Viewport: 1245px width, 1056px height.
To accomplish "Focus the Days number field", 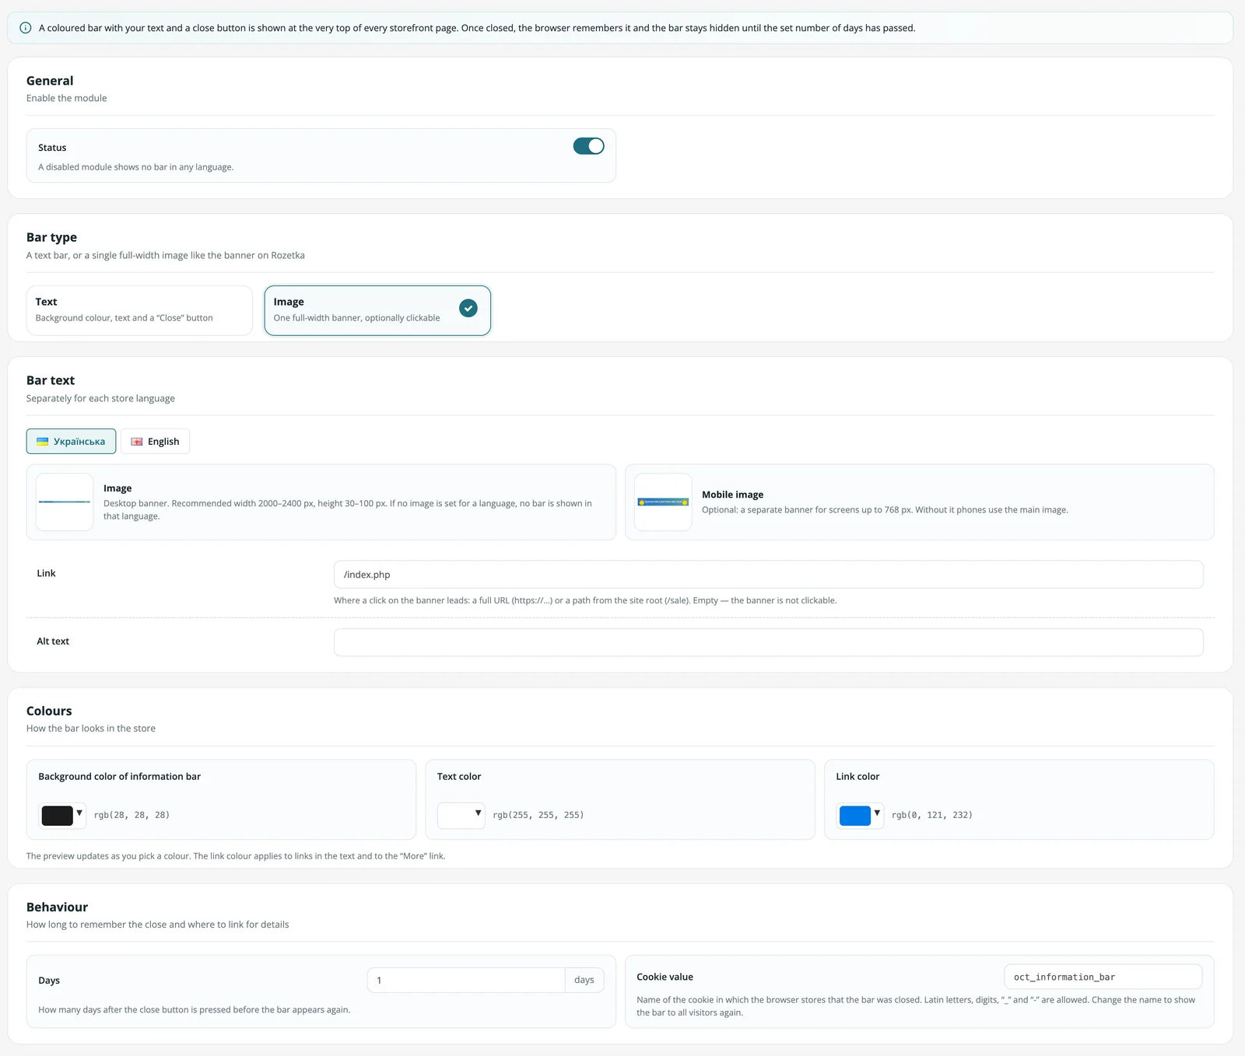I will pyautogui.click(x=466, y=980).
